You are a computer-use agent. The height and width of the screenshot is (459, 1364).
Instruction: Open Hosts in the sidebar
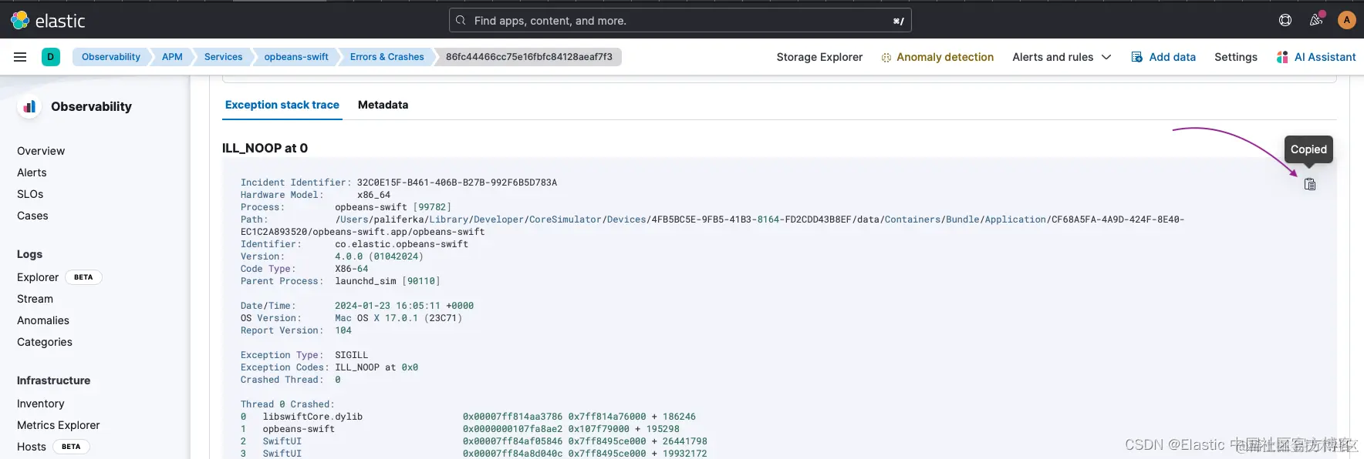(x=32, y=447)
